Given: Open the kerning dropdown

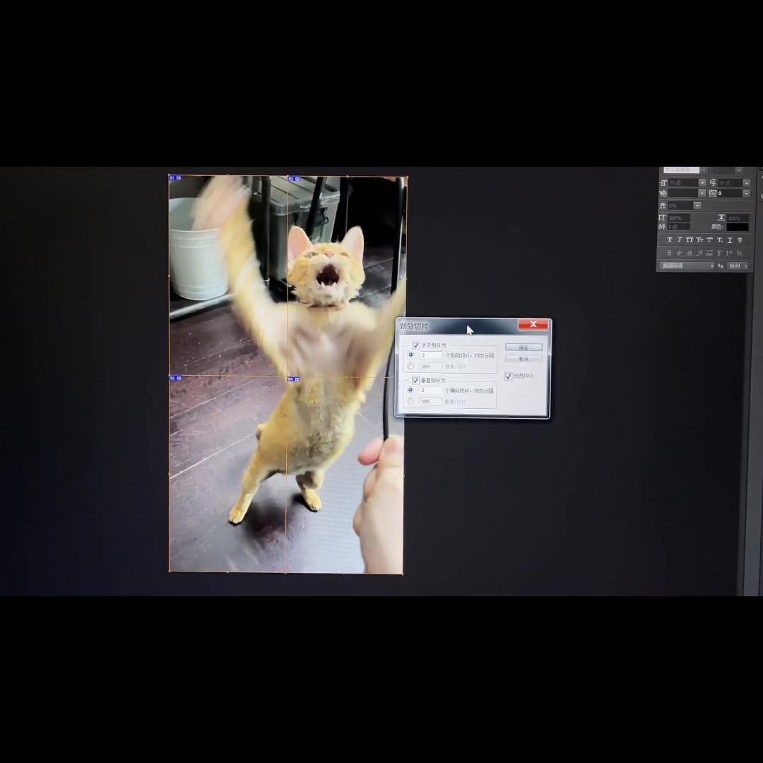Looking at the screenshot, I should (702, 193).
